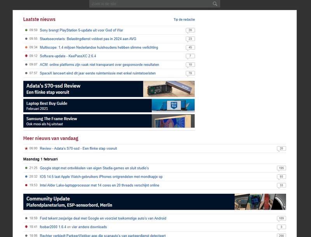
Task: Open the Community Update banner
Action: coord(154,202)
